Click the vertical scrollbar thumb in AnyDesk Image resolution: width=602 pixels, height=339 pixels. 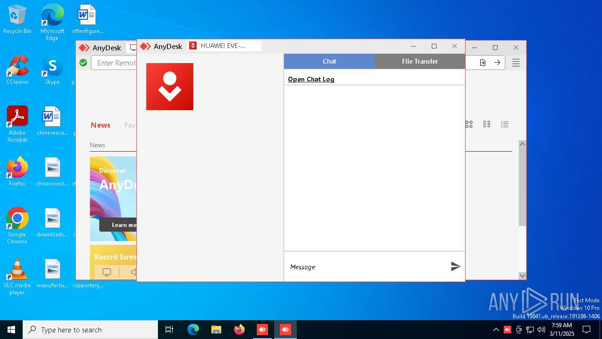(x=523, y=187)
